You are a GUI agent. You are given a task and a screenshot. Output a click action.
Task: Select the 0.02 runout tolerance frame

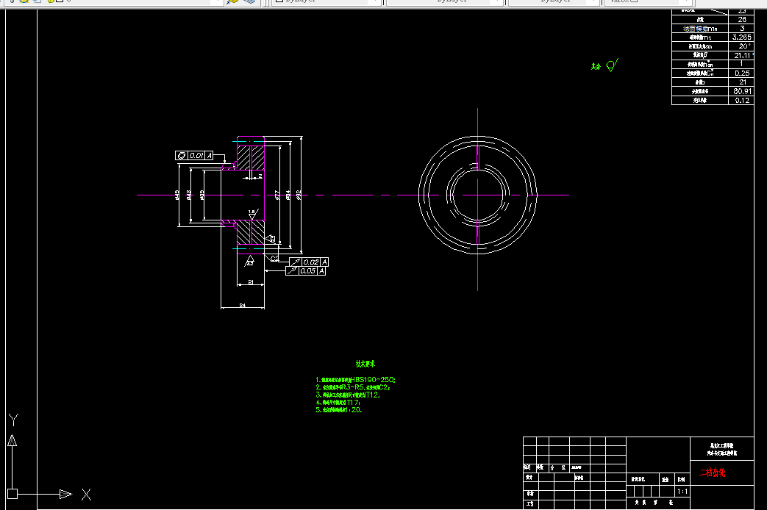coord(309,262)
